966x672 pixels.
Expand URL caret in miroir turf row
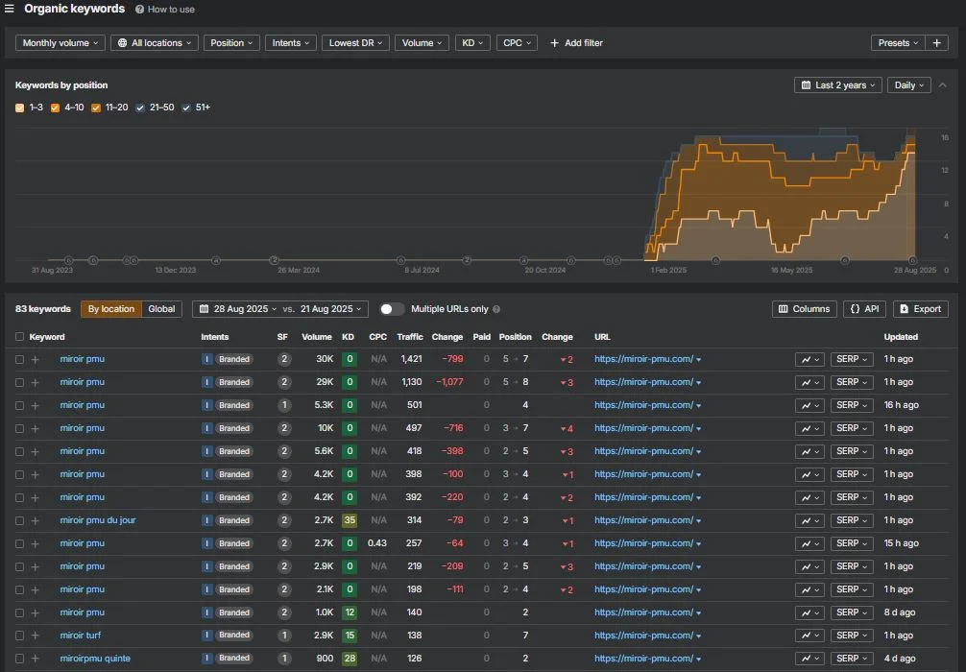[699, 636]
